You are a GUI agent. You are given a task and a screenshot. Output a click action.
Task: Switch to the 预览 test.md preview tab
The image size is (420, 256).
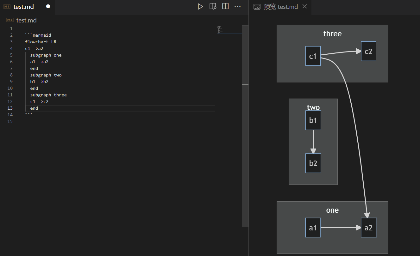click(280, 7)
